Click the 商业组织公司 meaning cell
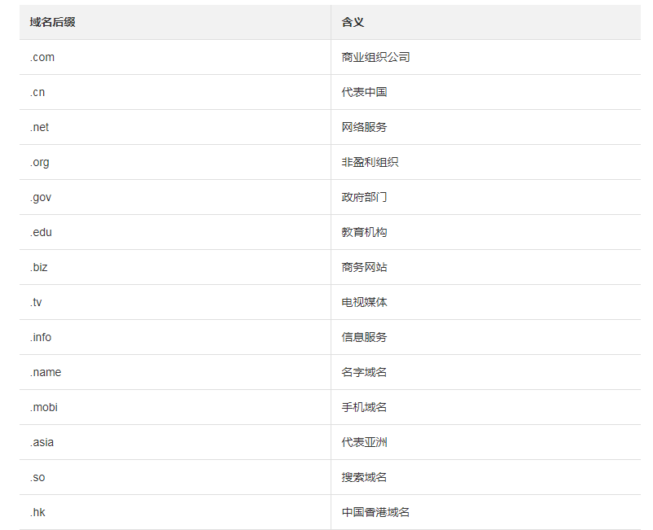The height and width of the screenshot is (530, 653). 375,57
